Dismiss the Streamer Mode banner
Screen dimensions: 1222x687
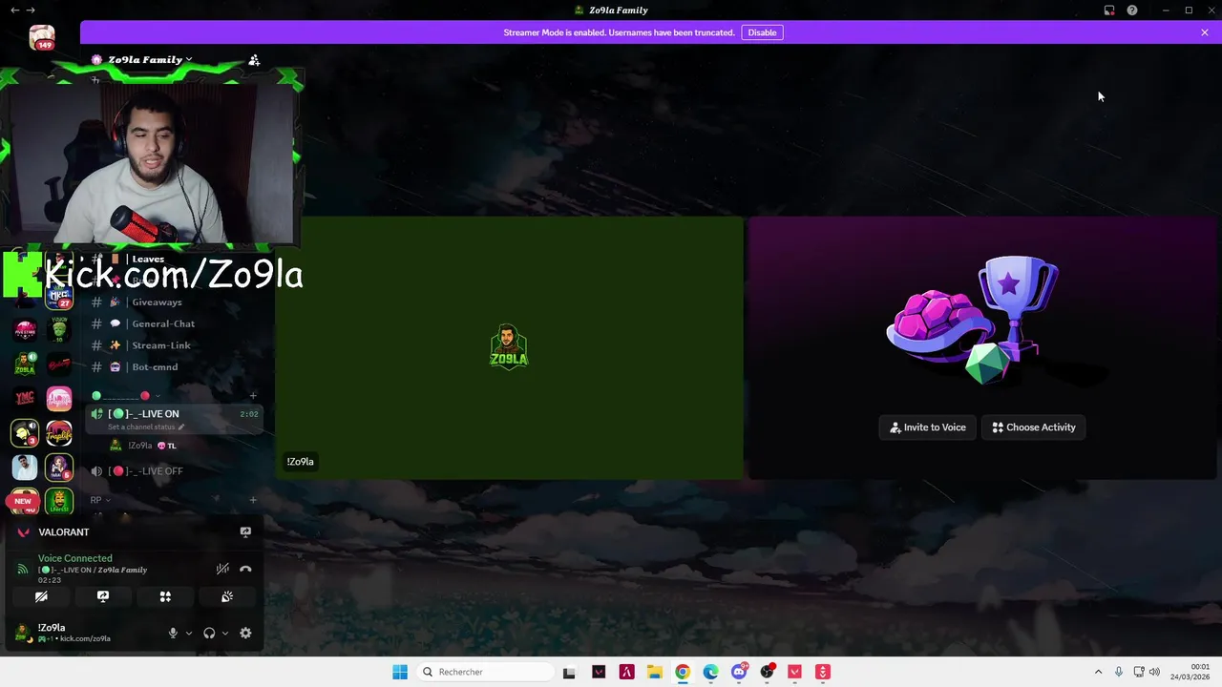click(x=1205, y=32)
